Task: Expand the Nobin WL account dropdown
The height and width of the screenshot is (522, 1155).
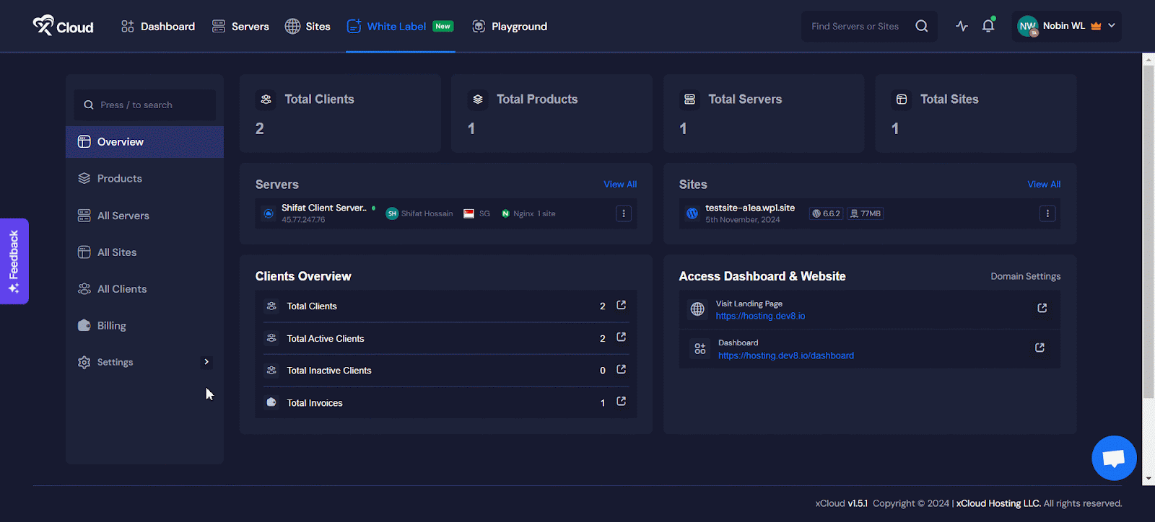Action: point(1112,26)
